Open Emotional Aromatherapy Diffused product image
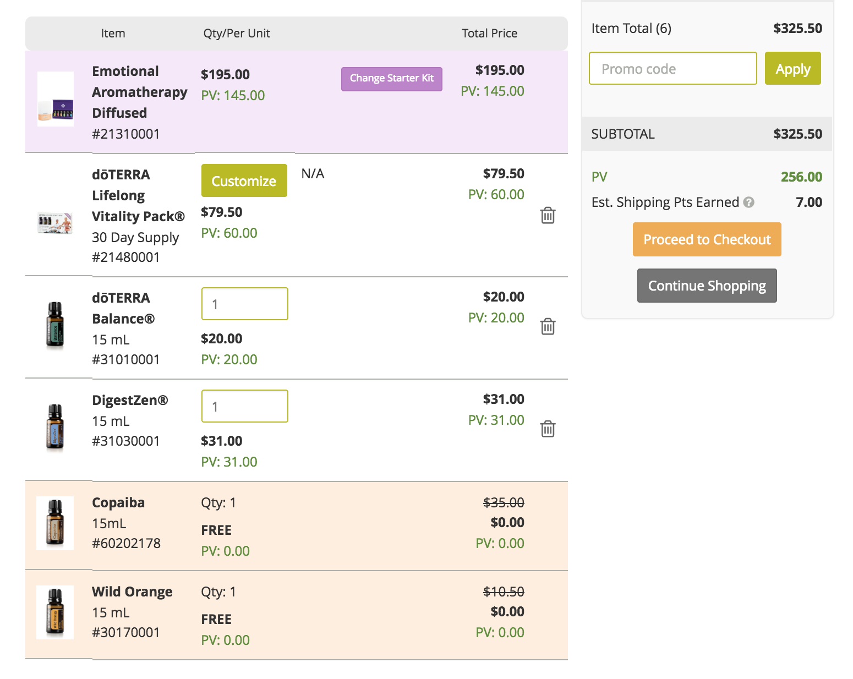853x679 pixels. pyautogui.click(x=56, y=99)
